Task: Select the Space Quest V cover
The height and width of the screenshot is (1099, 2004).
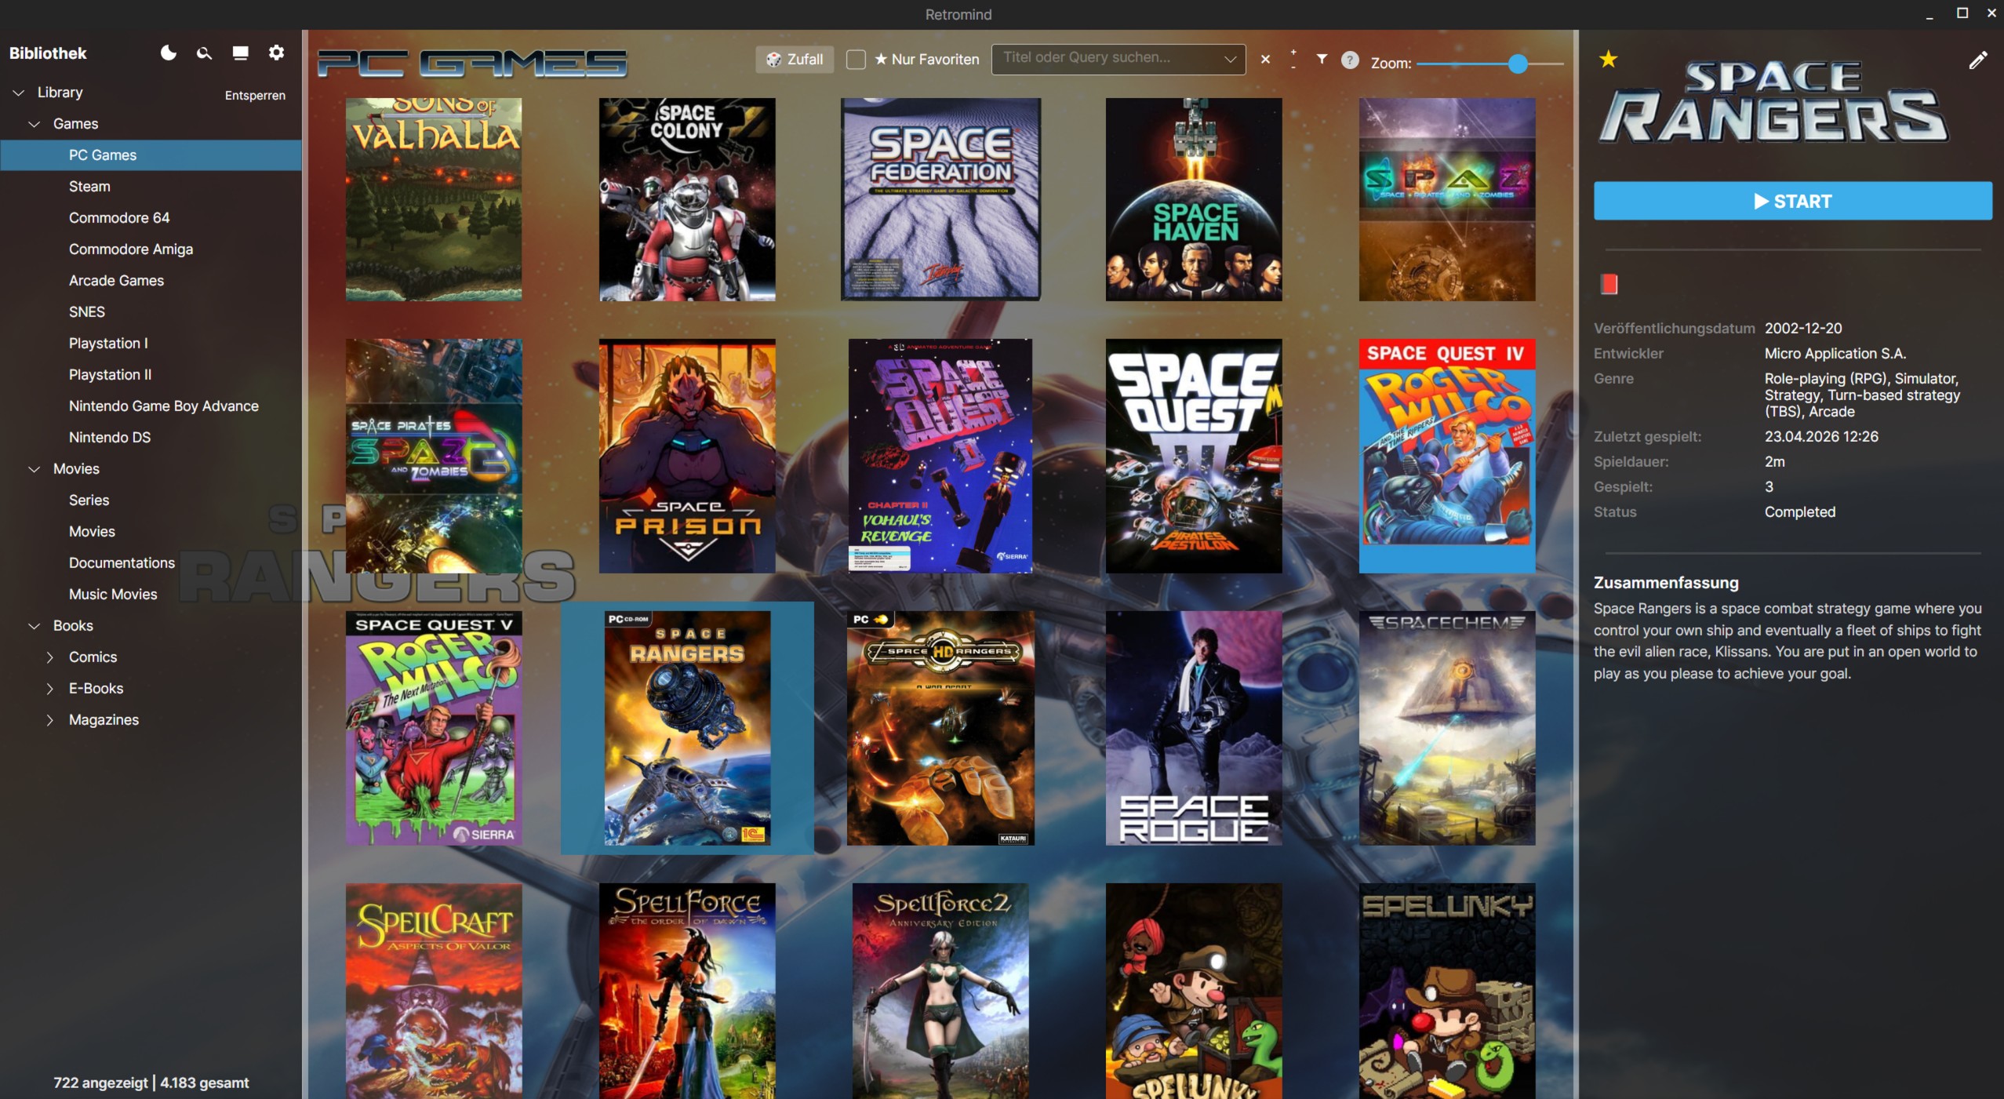Action: point(434,728)
